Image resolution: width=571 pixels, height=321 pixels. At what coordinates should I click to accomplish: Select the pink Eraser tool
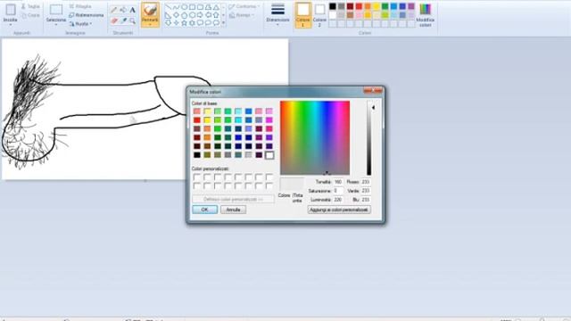tap(114, 21)
